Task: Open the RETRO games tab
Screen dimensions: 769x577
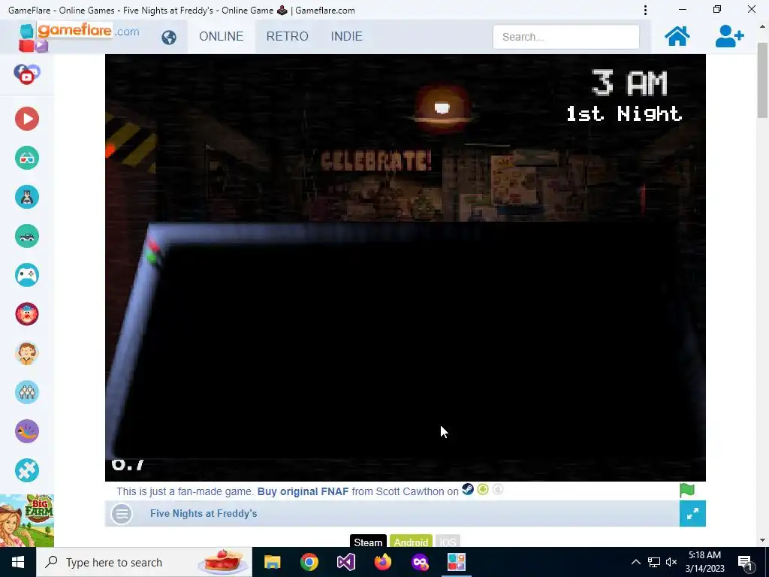Action: 288,36
